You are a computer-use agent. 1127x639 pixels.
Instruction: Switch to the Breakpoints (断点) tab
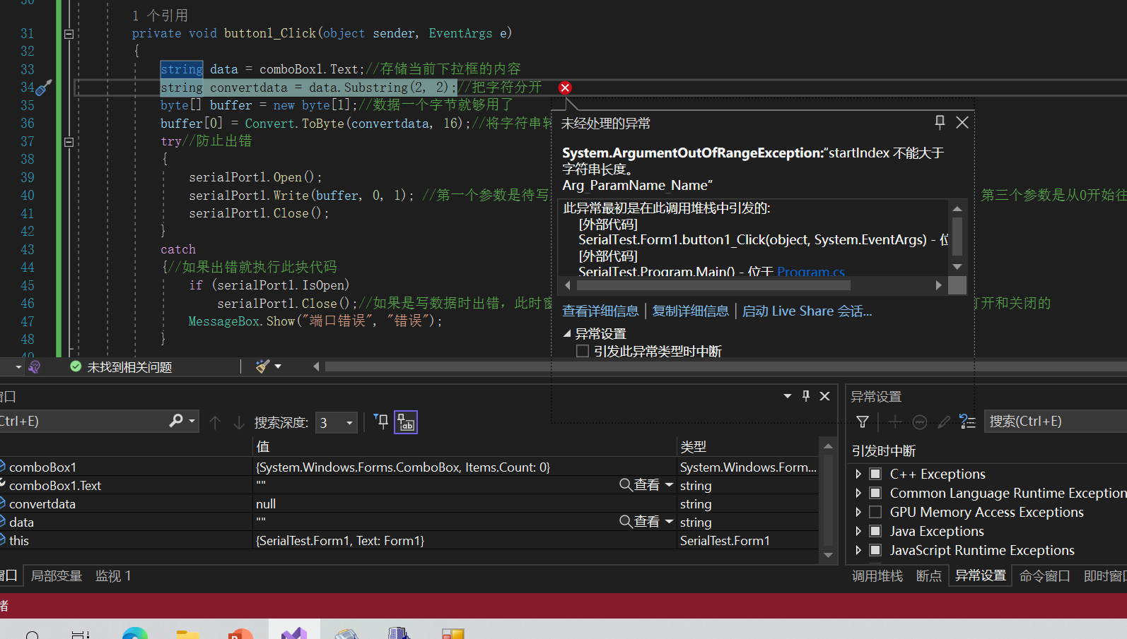[x=929, y=576]
